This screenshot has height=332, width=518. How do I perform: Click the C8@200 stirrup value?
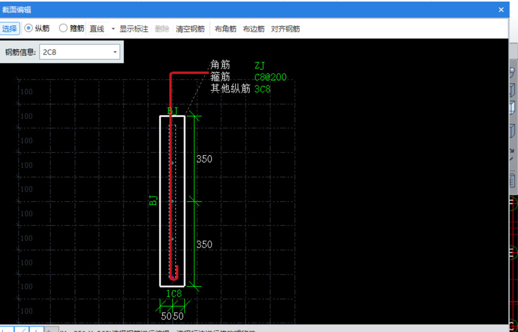[270, 77]
